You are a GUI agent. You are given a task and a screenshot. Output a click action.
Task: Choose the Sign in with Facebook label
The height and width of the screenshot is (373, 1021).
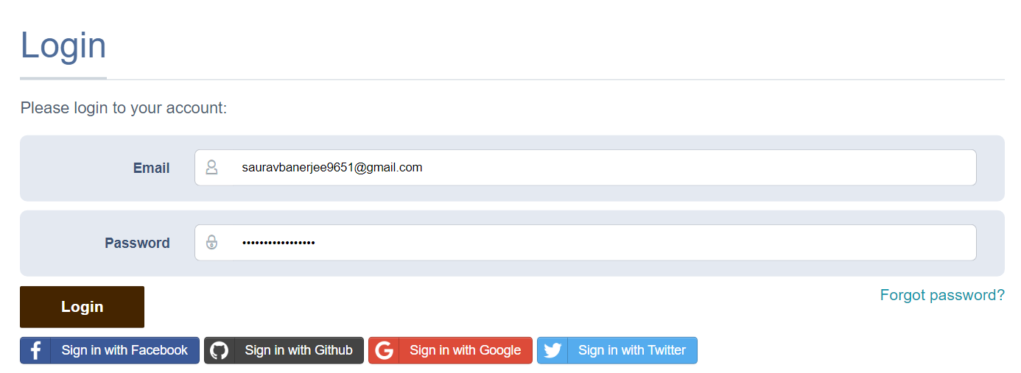click(x=124, y=350)
